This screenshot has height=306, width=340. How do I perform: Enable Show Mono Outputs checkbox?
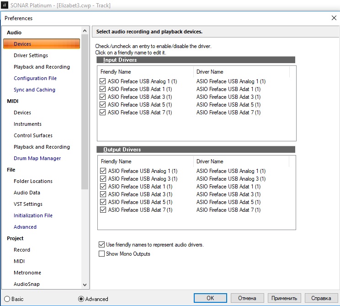point(101,254)
